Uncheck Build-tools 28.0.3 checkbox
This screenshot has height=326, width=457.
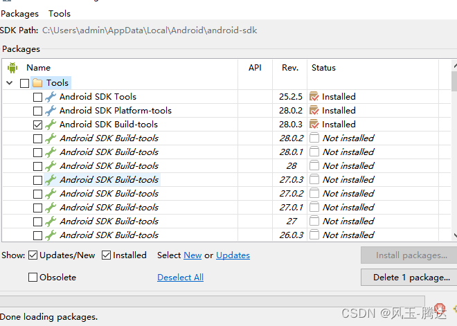37,125
